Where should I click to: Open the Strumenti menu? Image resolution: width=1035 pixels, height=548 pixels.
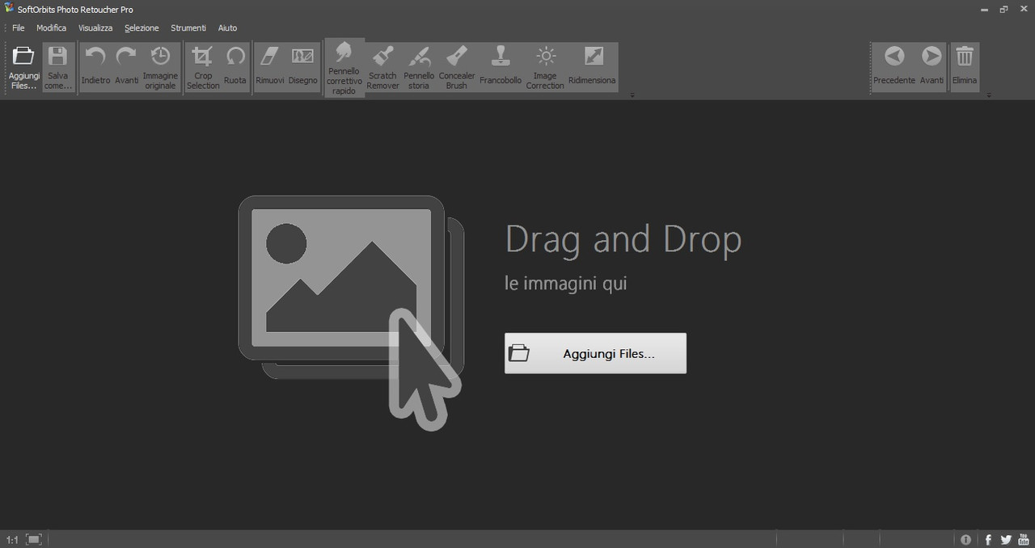[x=188, y=27]
